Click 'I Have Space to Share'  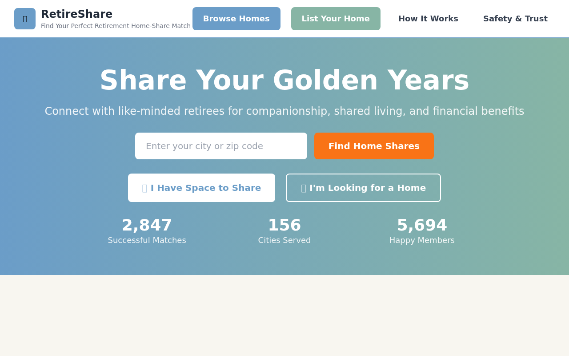point(201,188)
